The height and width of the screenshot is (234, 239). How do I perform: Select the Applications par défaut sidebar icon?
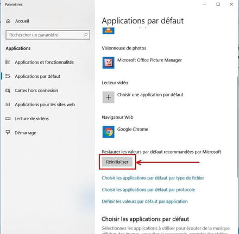tap(8, 76)
